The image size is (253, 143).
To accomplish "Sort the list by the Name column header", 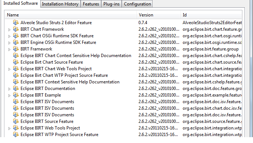I will [71, 15].
